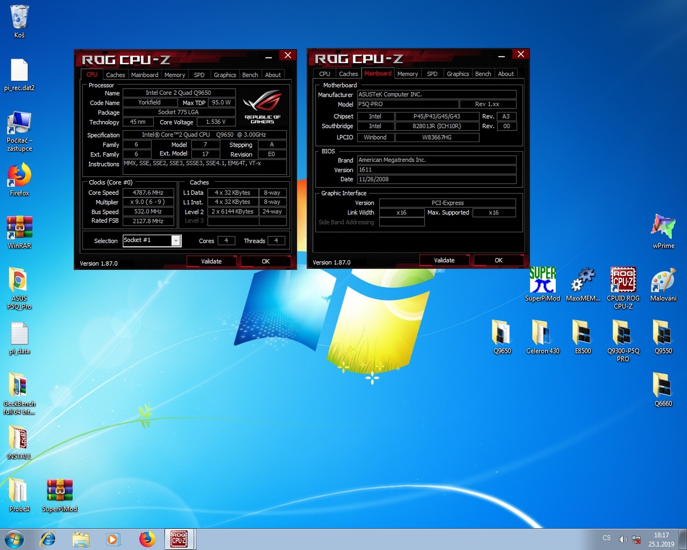Open About tab in the left CPU-Z window
687x550 pixels.
coord(273,75)
